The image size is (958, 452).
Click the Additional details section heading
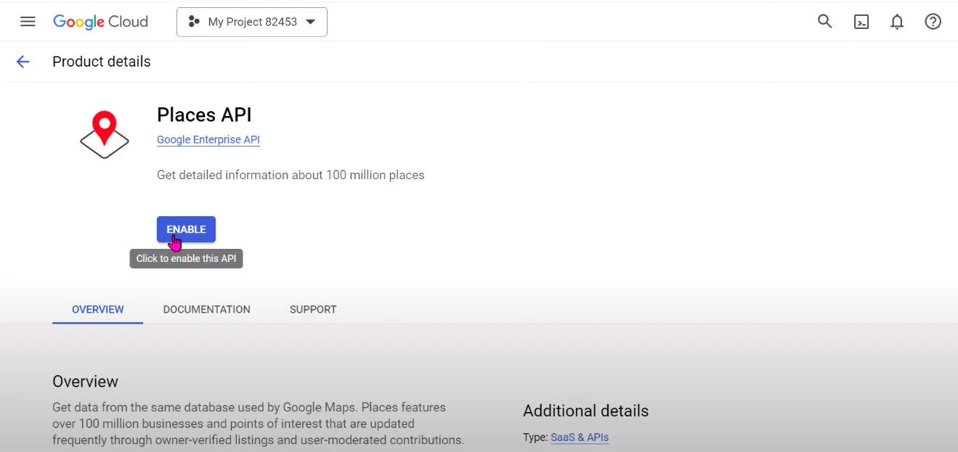pos(585,411)
